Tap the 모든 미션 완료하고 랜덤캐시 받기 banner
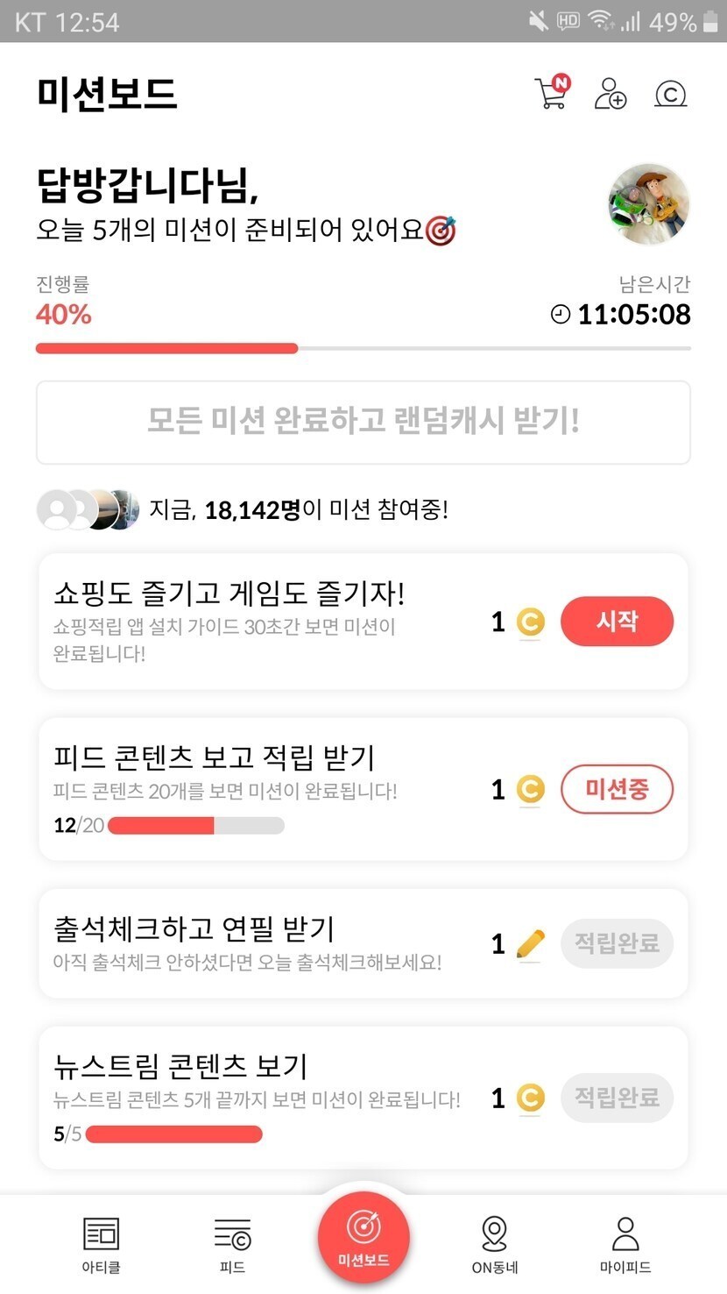 pos(363,422)
